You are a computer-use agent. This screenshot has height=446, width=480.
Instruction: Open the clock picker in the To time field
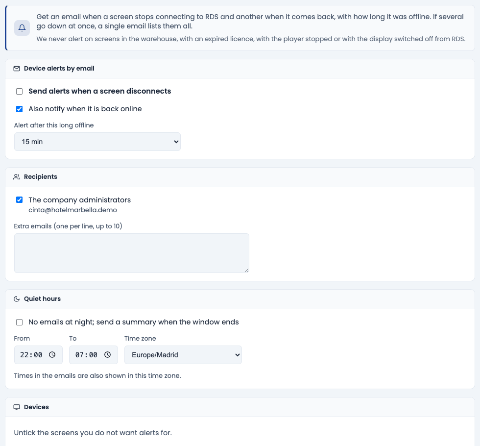click(x=107, y=355)
